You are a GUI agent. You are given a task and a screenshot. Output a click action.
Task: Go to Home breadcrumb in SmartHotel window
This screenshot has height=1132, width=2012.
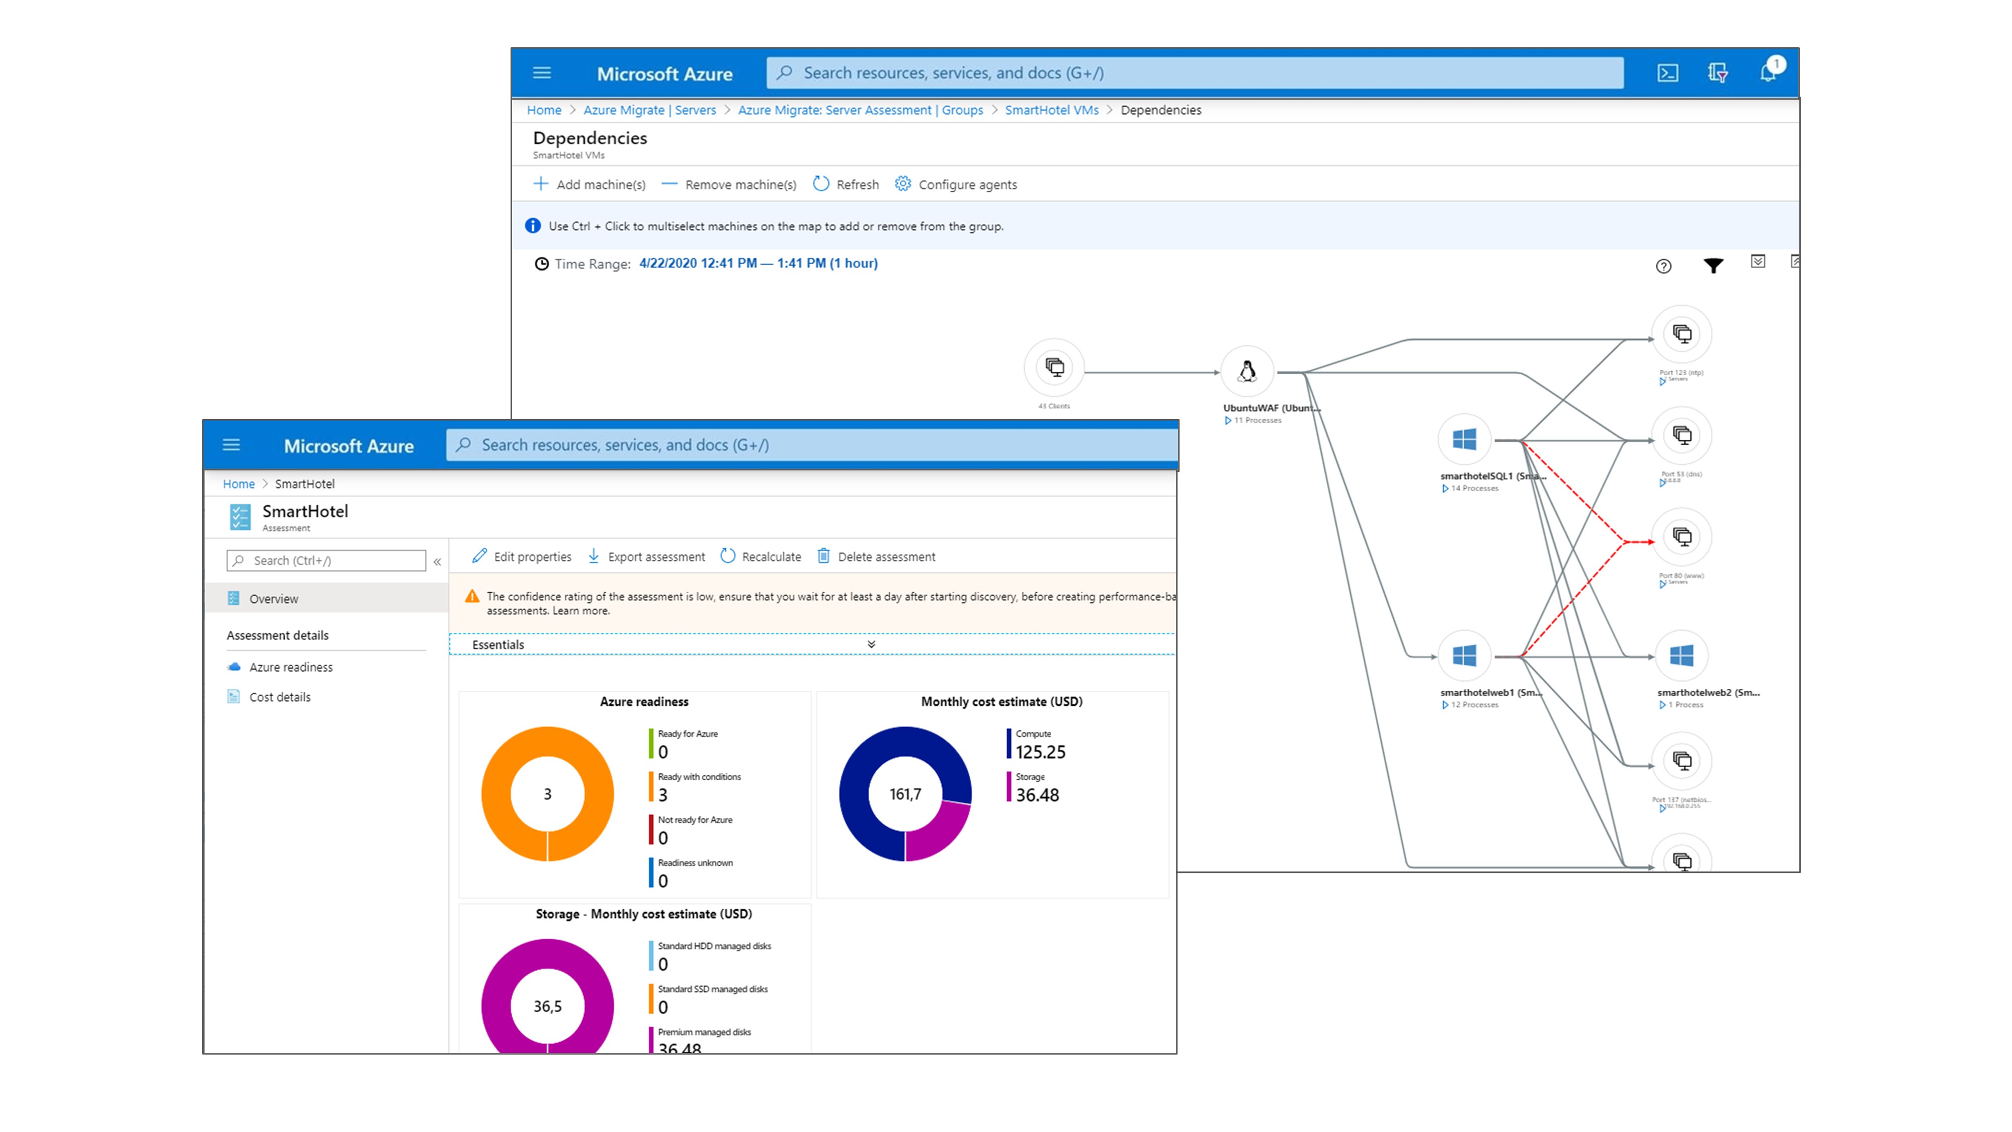238,483
